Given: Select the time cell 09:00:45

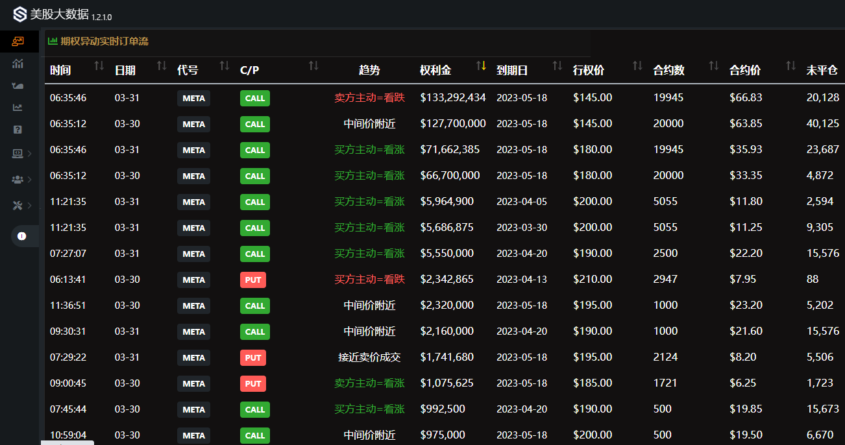Looking at the screenshot, I should [68, 383].
